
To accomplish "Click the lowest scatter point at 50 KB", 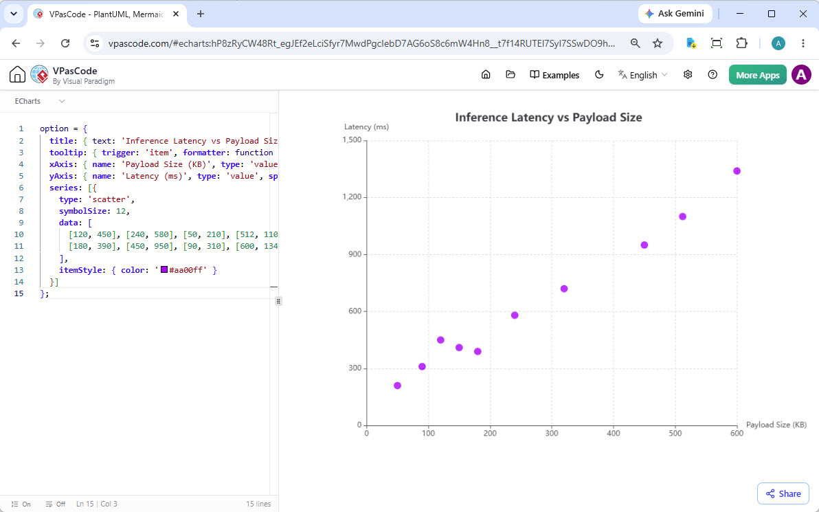I will pyautogui.click(x=398, y=386).
